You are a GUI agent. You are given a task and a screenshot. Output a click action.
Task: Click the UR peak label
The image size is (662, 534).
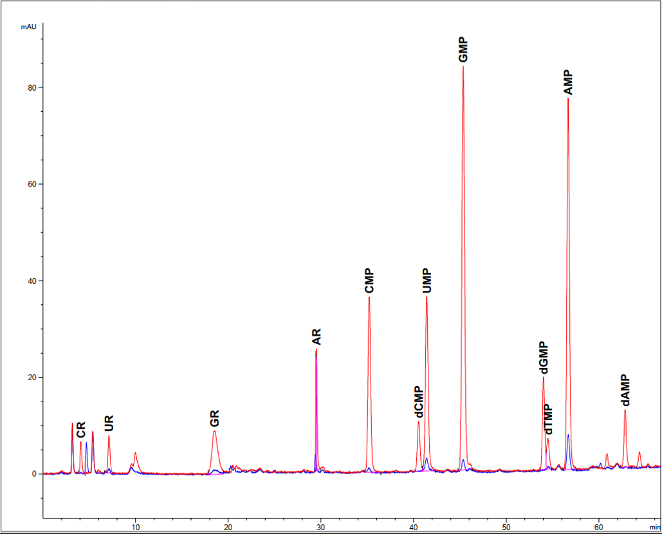[109, 423]
